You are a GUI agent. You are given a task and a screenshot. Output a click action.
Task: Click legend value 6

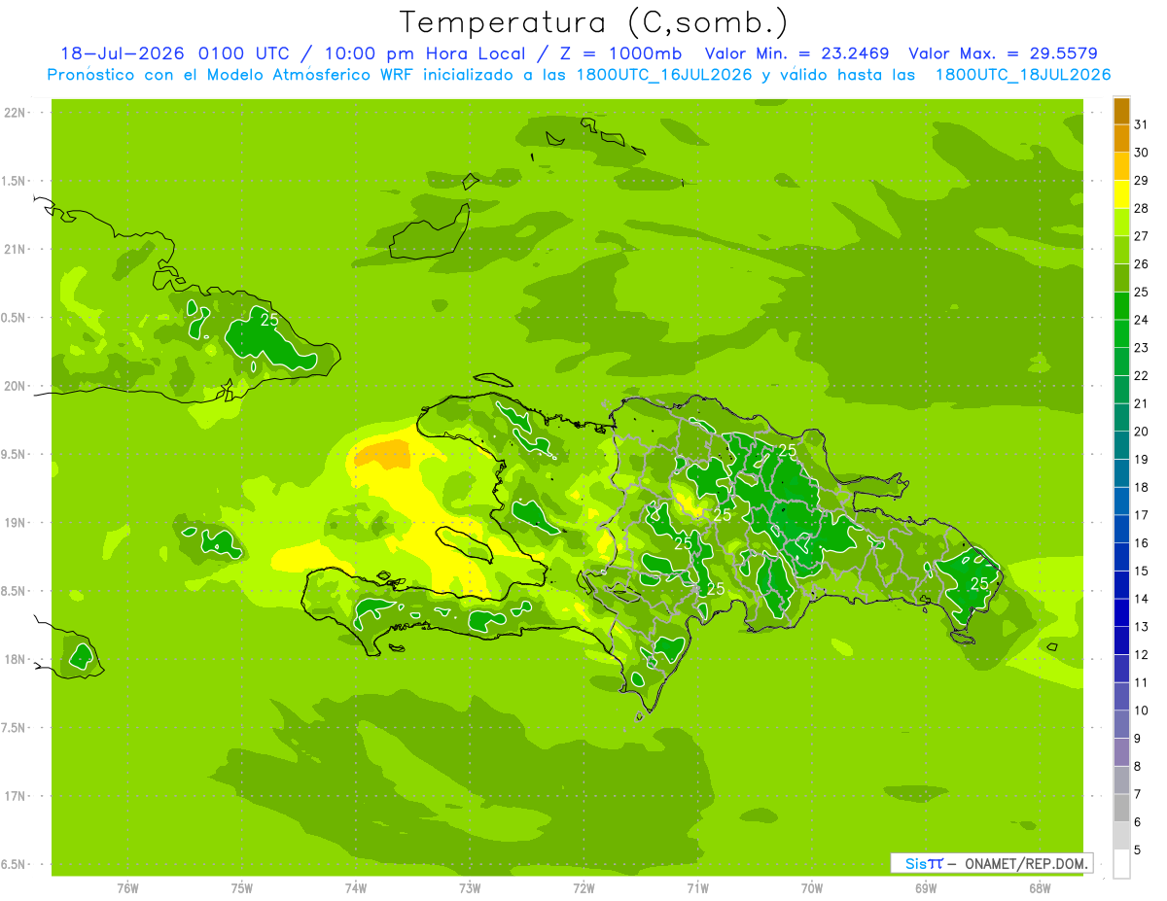[1138, 822]
